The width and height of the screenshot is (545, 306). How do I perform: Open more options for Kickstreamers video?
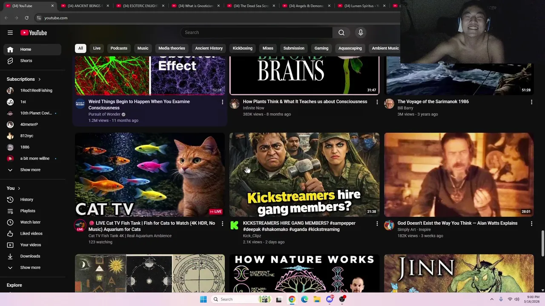[x=377, y=224]
